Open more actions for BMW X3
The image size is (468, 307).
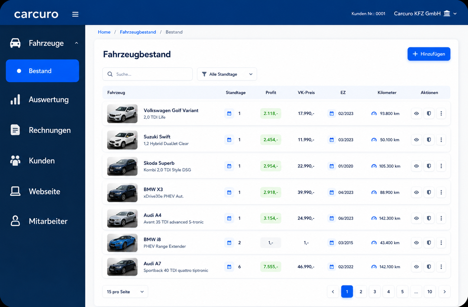(441, 192)
